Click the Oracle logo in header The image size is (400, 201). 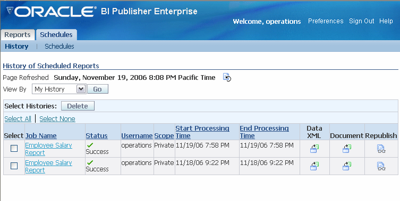point(51,12)
